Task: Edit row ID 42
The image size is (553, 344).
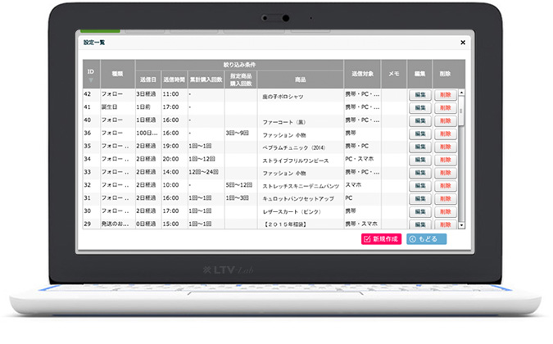Action: pos(420,95)
